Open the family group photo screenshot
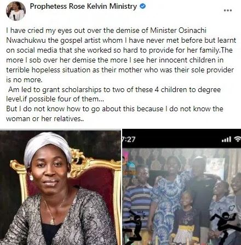The width and height of the screenshot is (241, 245). point(182,187)
